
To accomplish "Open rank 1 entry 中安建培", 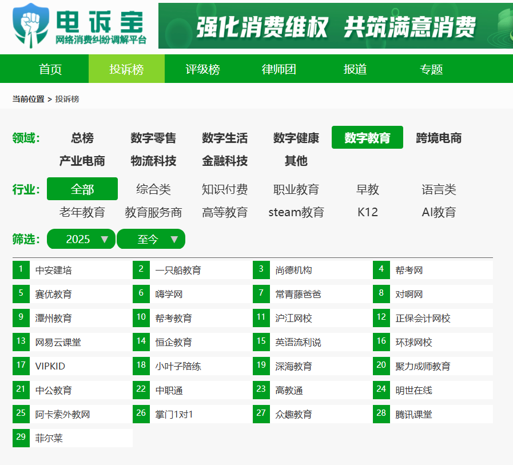I will click(x=72, y=270).
